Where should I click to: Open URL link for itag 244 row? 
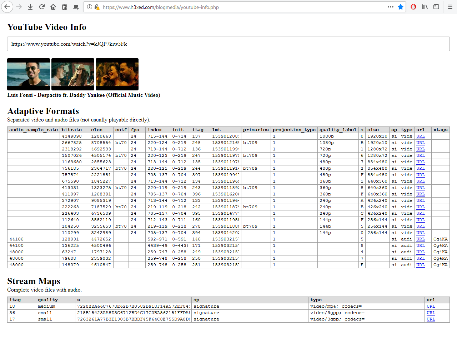coord(421,168)
